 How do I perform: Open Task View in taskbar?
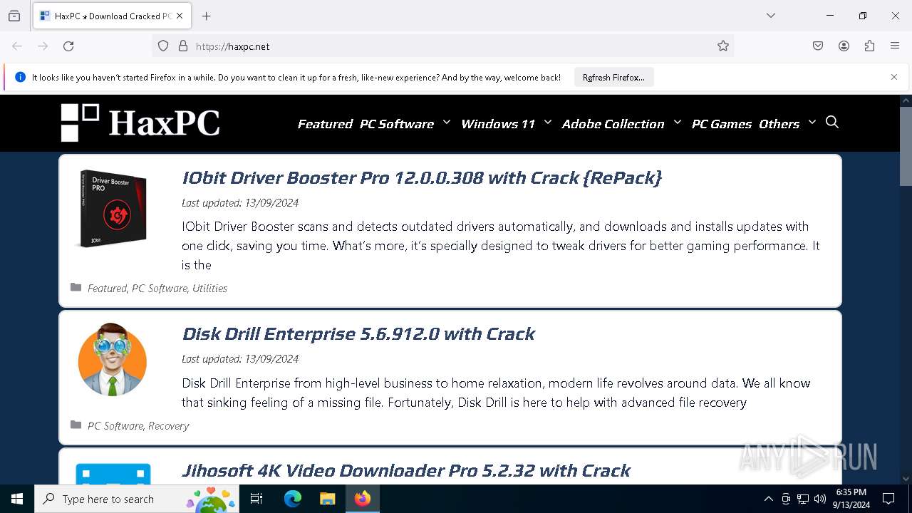(256, 499)
